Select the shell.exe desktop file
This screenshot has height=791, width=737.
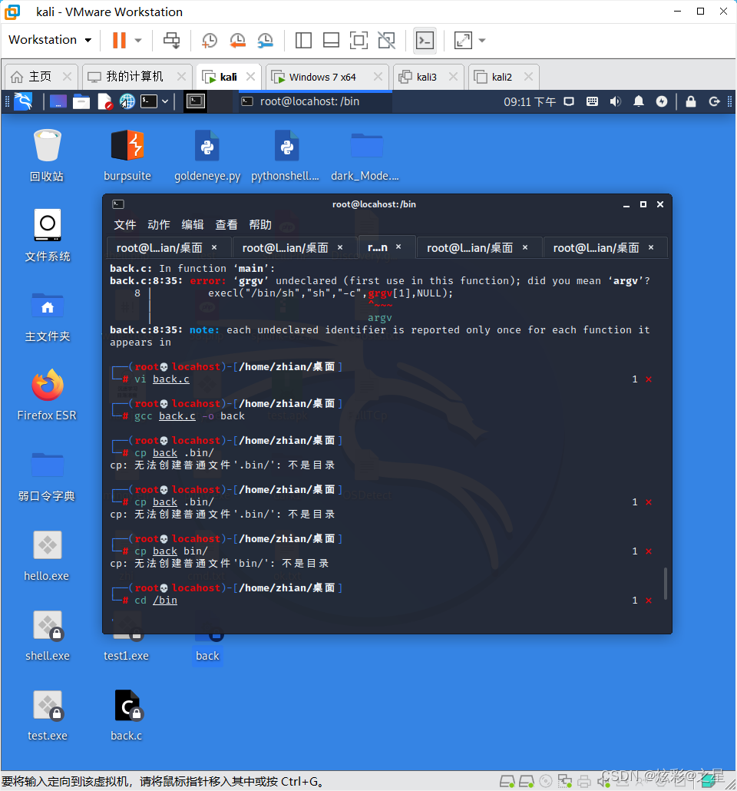point(48,634)
